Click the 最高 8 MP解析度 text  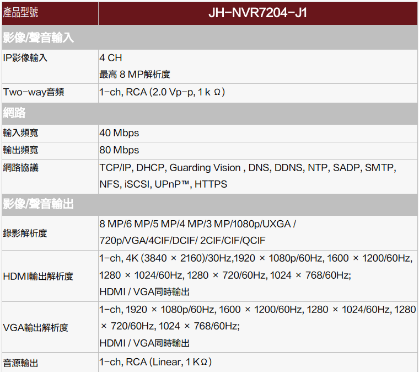[x=135, y=75]
